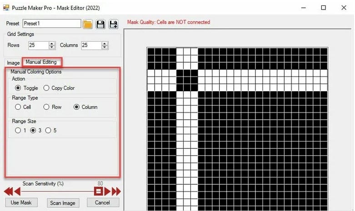This screenshot has width=355, height=211.
Task: Click the Scan Image button
Action: (63, 203)
